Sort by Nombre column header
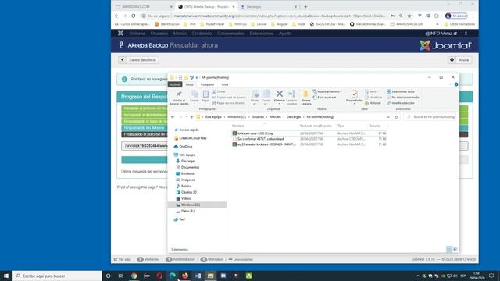The image size is (500, 281). click(x=237, y=126)
